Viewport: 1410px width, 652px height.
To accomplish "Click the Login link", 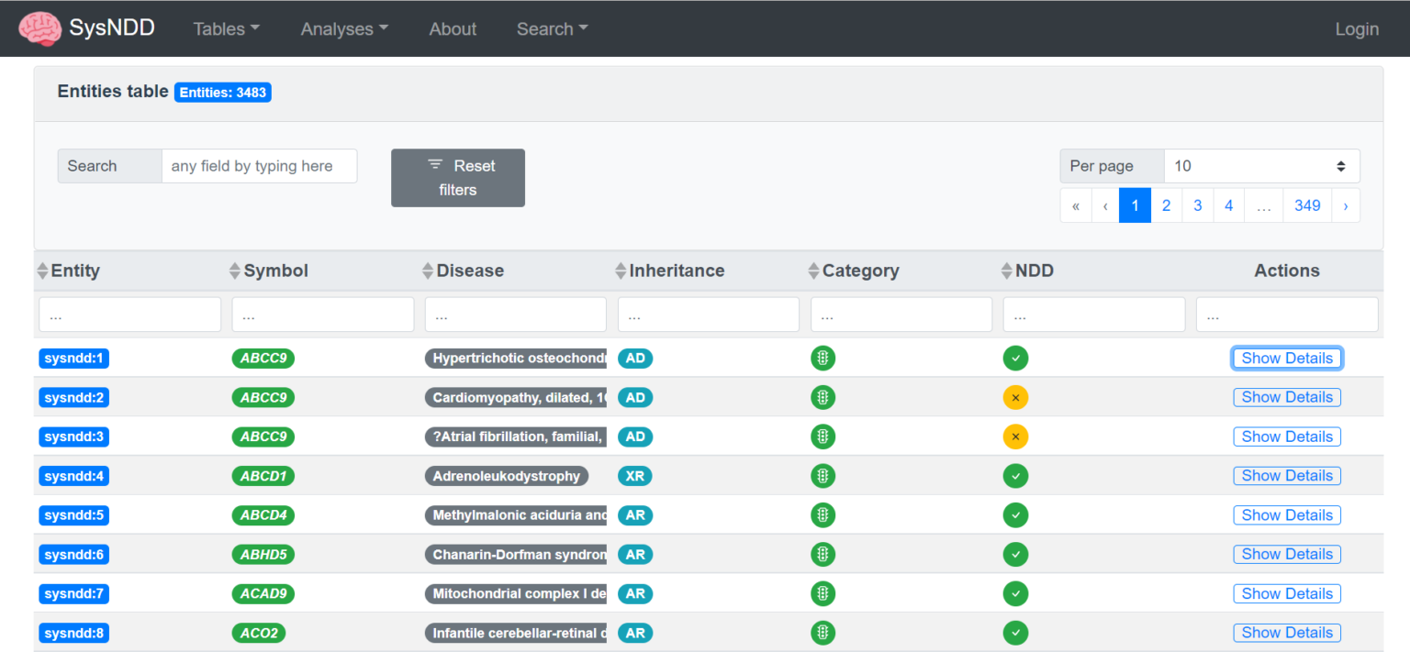I will 1356,29.
